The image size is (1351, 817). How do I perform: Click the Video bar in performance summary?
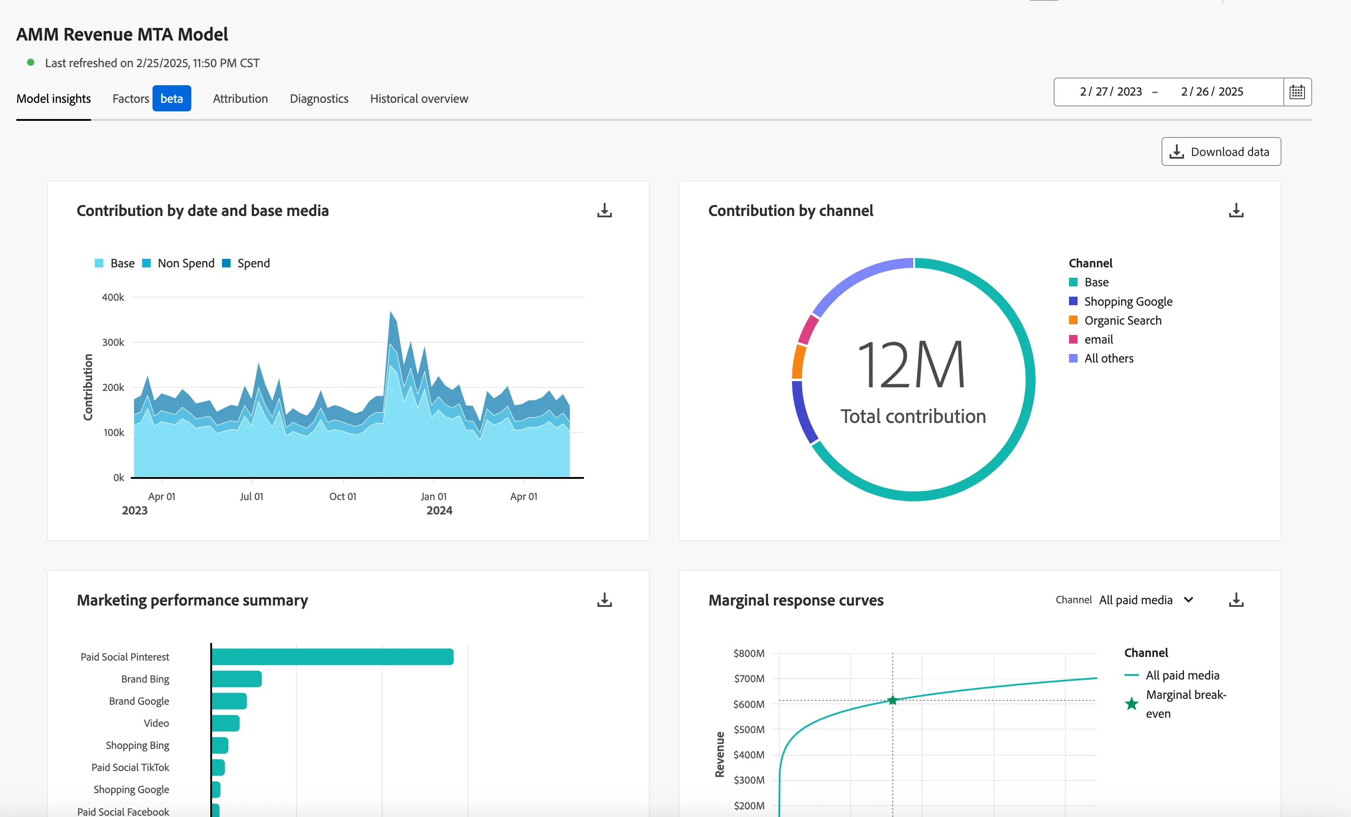pyautogui.click(x=225, y=723)
